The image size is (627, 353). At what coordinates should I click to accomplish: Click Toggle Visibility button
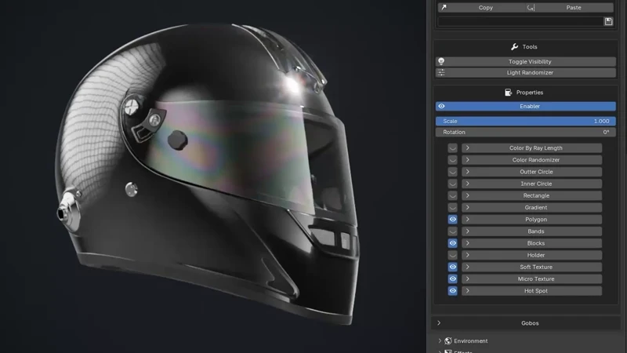[x=525, y=62]
